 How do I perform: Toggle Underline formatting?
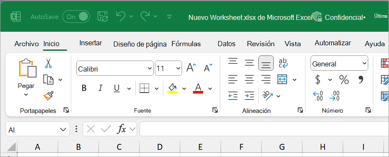117,88
